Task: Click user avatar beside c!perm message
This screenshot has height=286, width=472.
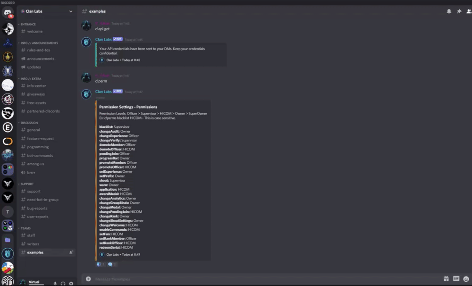Action: pyautogui.click(x=86, y=78)
